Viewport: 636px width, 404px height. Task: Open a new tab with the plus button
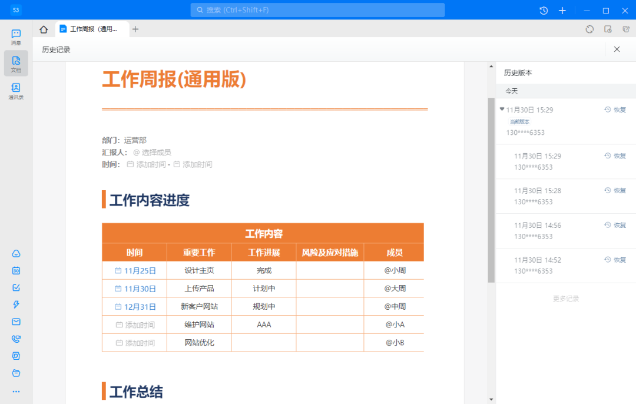point(135,29)
